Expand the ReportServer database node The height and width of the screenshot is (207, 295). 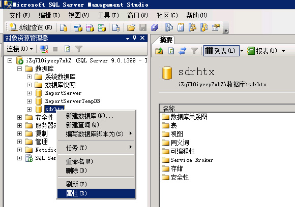pos(29,93)
